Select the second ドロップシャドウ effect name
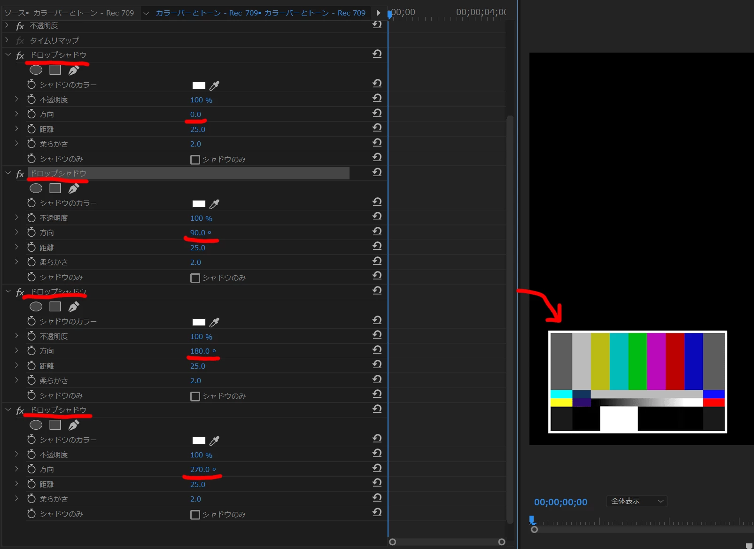 click(x=58, y=173)
